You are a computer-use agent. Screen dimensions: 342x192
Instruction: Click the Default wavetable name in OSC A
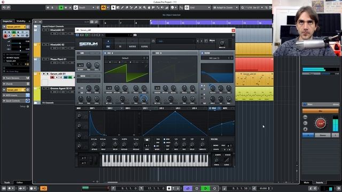coord(125,58)
